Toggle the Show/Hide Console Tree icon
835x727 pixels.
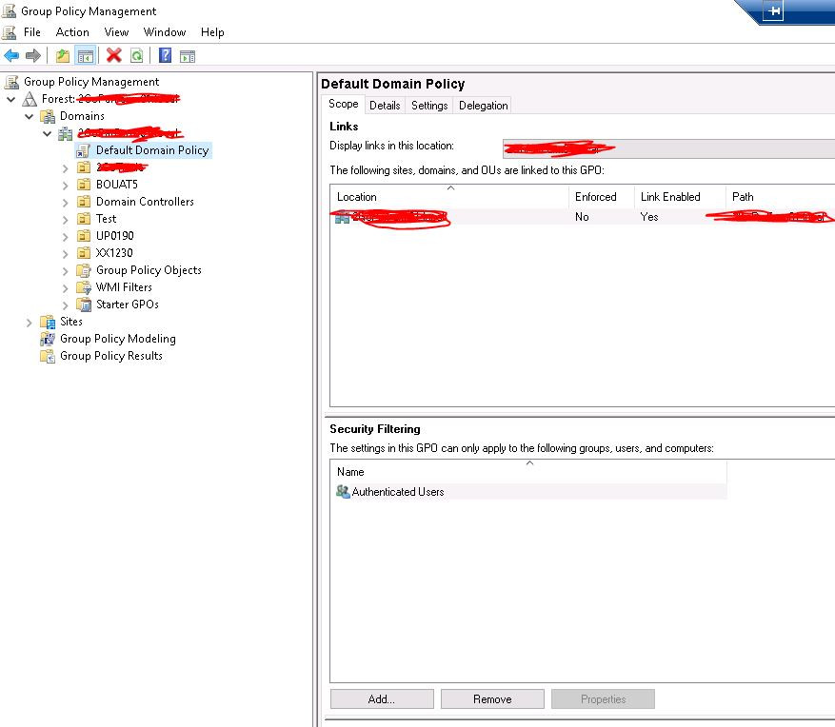pyautogui.click(x=85, y=55)
